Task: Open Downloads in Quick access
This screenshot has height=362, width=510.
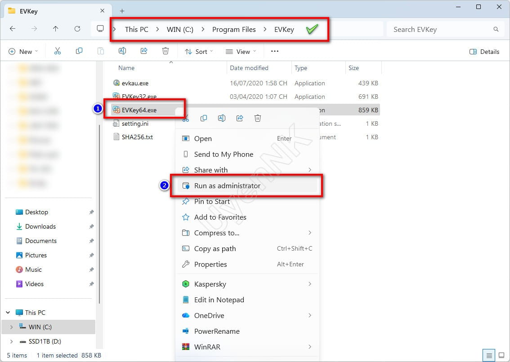Action: [40, 226]
